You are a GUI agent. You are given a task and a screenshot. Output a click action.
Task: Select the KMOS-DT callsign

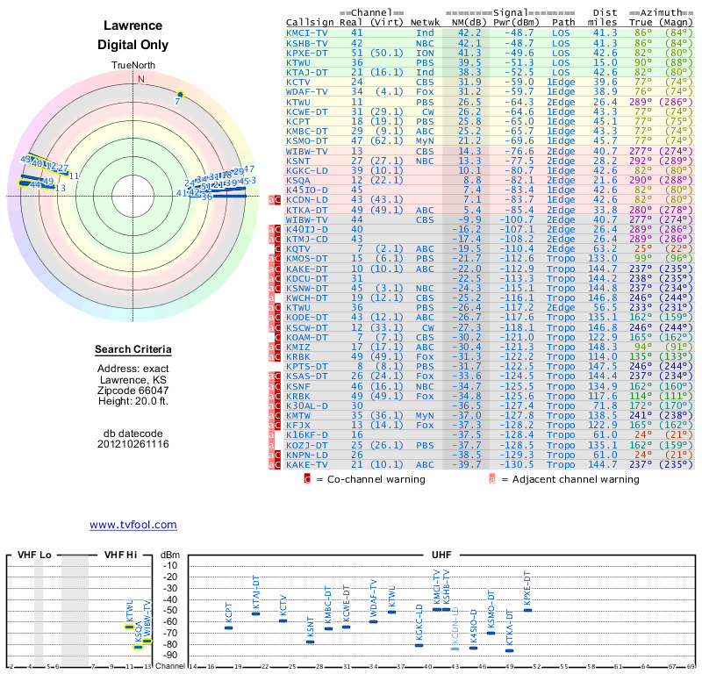click(x=307, y=258)
